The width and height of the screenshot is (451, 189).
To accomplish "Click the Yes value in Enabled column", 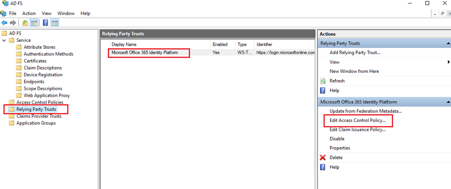I will point(216,53).
